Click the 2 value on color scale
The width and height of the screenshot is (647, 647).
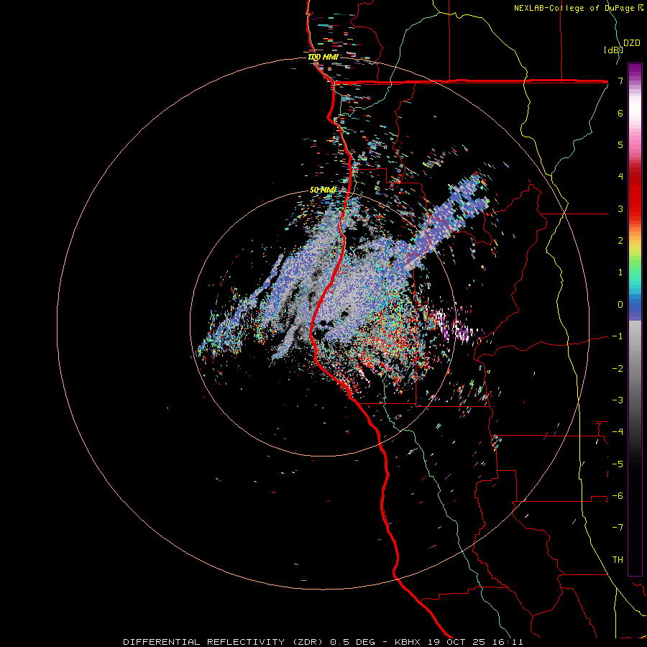coord(620,241)
